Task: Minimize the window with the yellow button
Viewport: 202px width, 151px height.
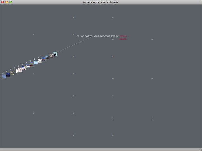Action: (7, 2)
